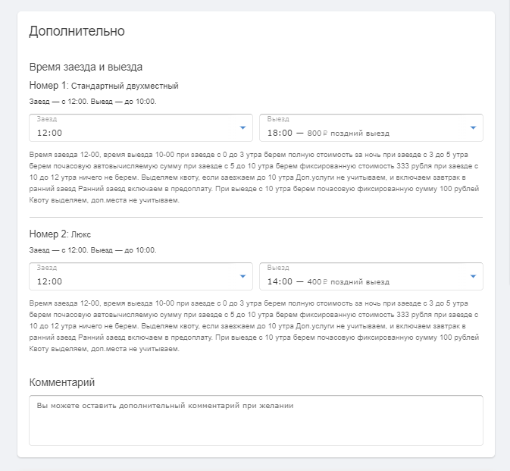This screenshot has height=471, width=510.
Task: Focus the Комментарий text area
Action: coord(256,420)
